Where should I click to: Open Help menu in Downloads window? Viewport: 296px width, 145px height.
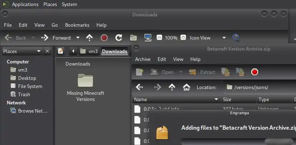[x=101, y=25]
